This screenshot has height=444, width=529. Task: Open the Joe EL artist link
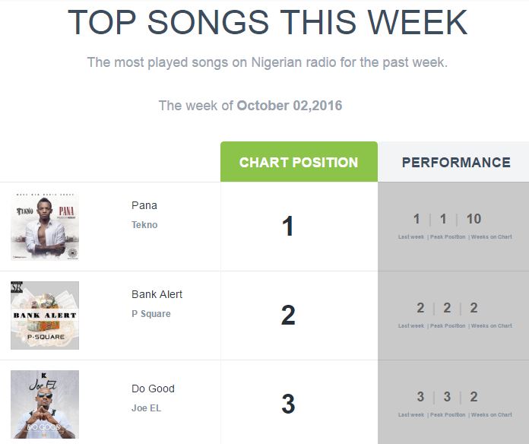pyautogui.click(x=147, y=408)
